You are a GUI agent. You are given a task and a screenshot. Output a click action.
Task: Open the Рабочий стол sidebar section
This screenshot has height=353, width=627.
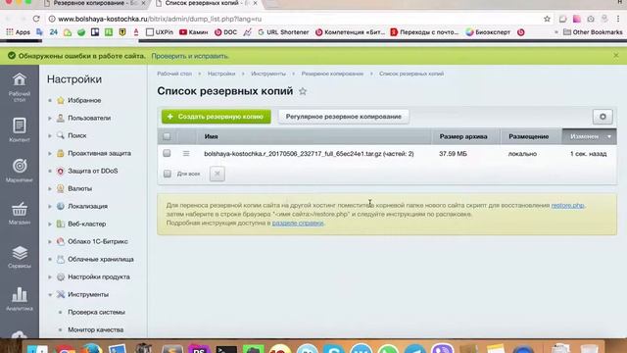click(20, 87)
